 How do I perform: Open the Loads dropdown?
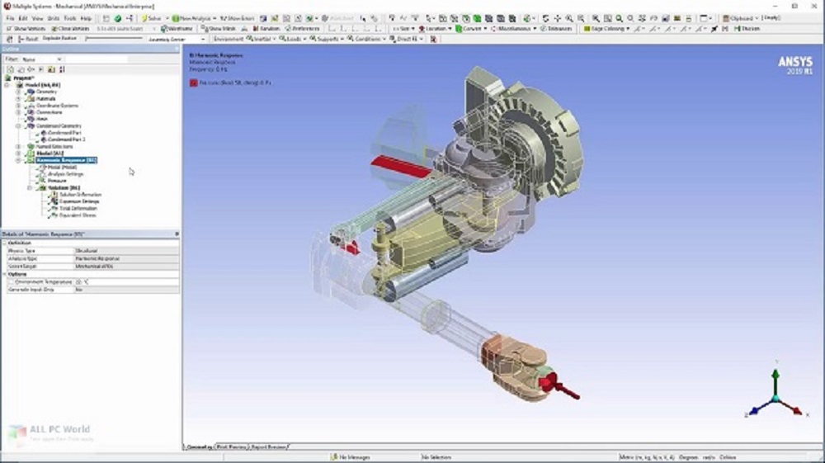pos(293,39)
